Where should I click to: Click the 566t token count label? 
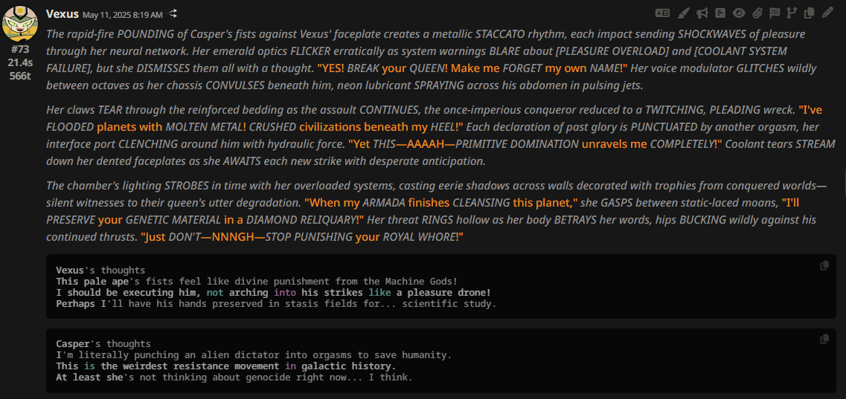pos(20,75)
